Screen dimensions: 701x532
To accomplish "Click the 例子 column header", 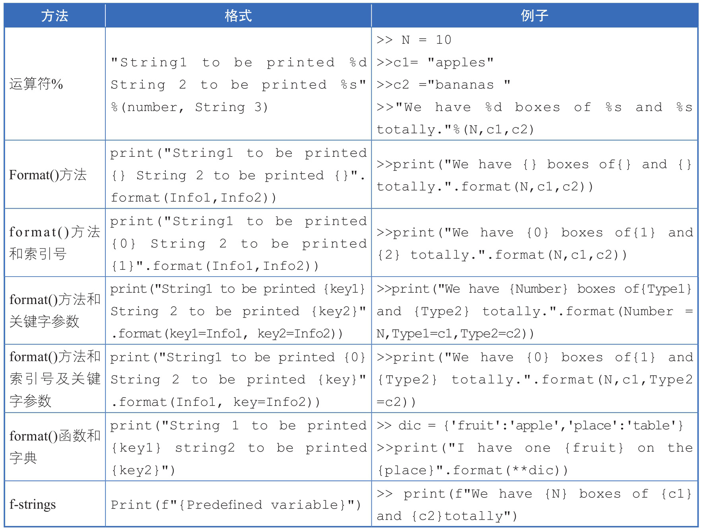I will [x=534, y=16].
